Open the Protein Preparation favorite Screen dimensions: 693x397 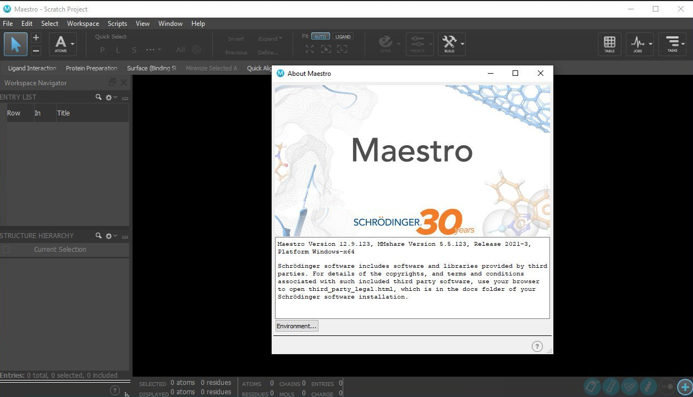pyautogui.click(x=92, y=68)
